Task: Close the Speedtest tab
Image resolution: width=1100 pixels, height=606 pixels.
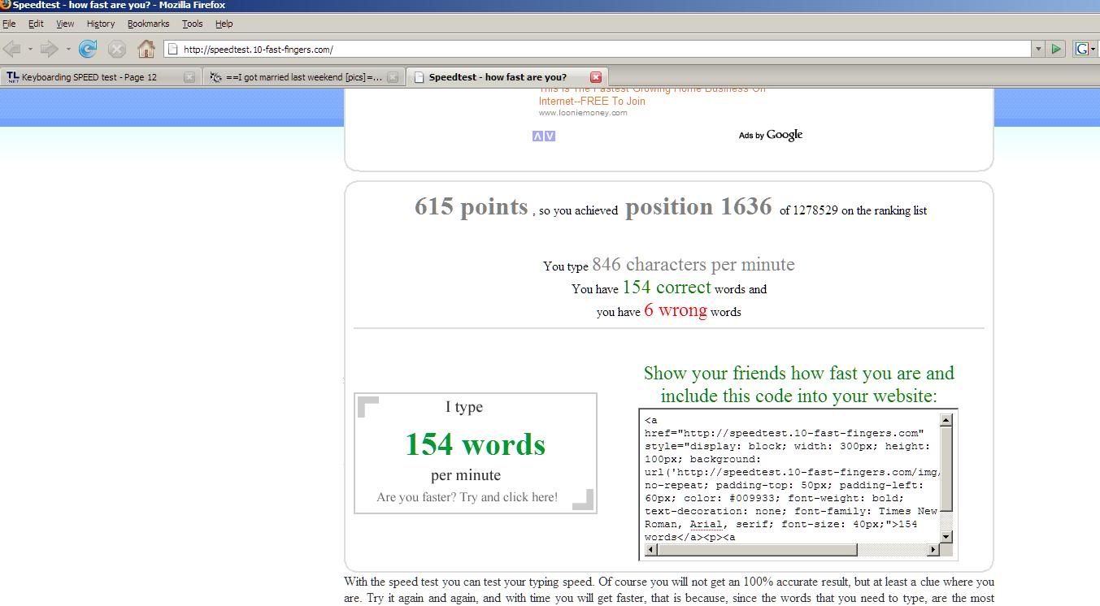Action: [596, 77]
